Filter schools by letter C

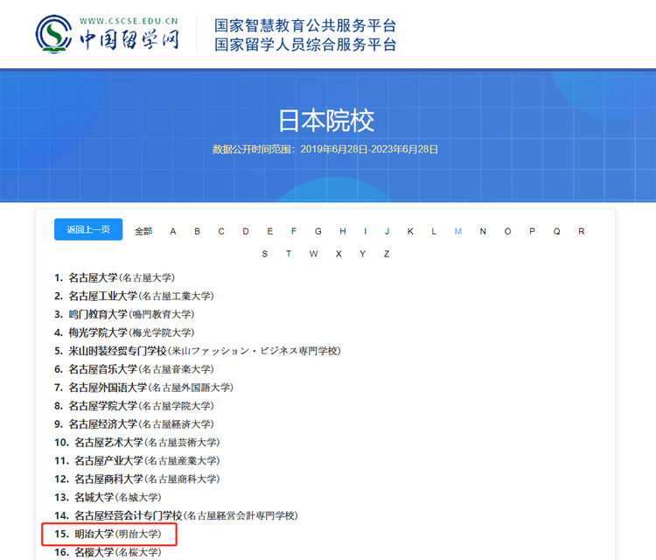[x=221, y=231]
